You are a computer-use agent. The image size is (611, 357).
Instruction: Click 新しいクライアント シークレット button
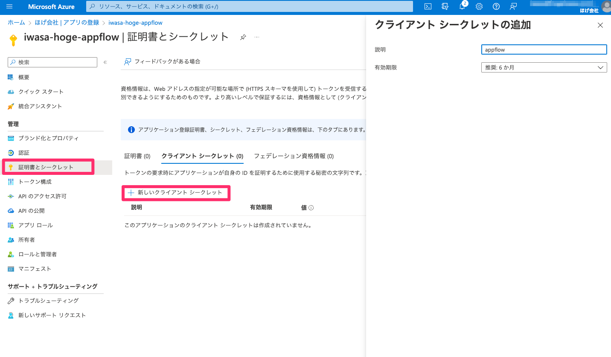[x=175, y=193]
